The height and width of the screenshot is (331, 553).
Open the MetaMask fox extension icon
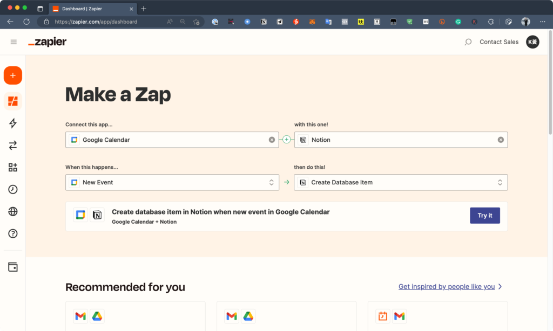312,22
